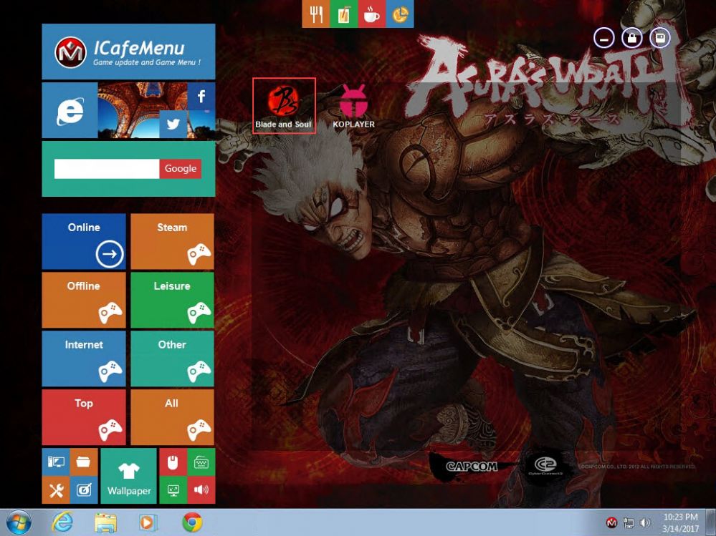Screen dimensions: 716x536
Task: Open the ICafeMenu banner tile
Action: click(128, 52)
